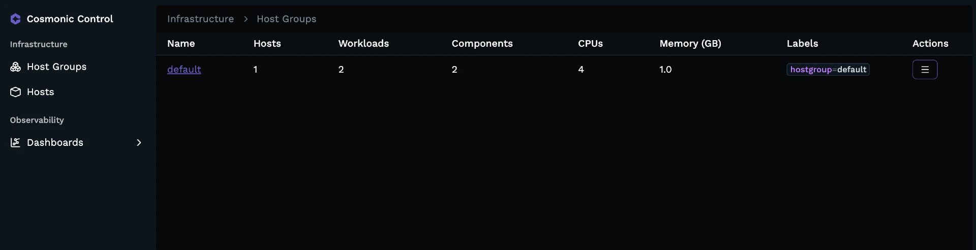This screenshot has height=250, width=976.
Task: Open the default host group link
Action: click(x=184, y=69)
